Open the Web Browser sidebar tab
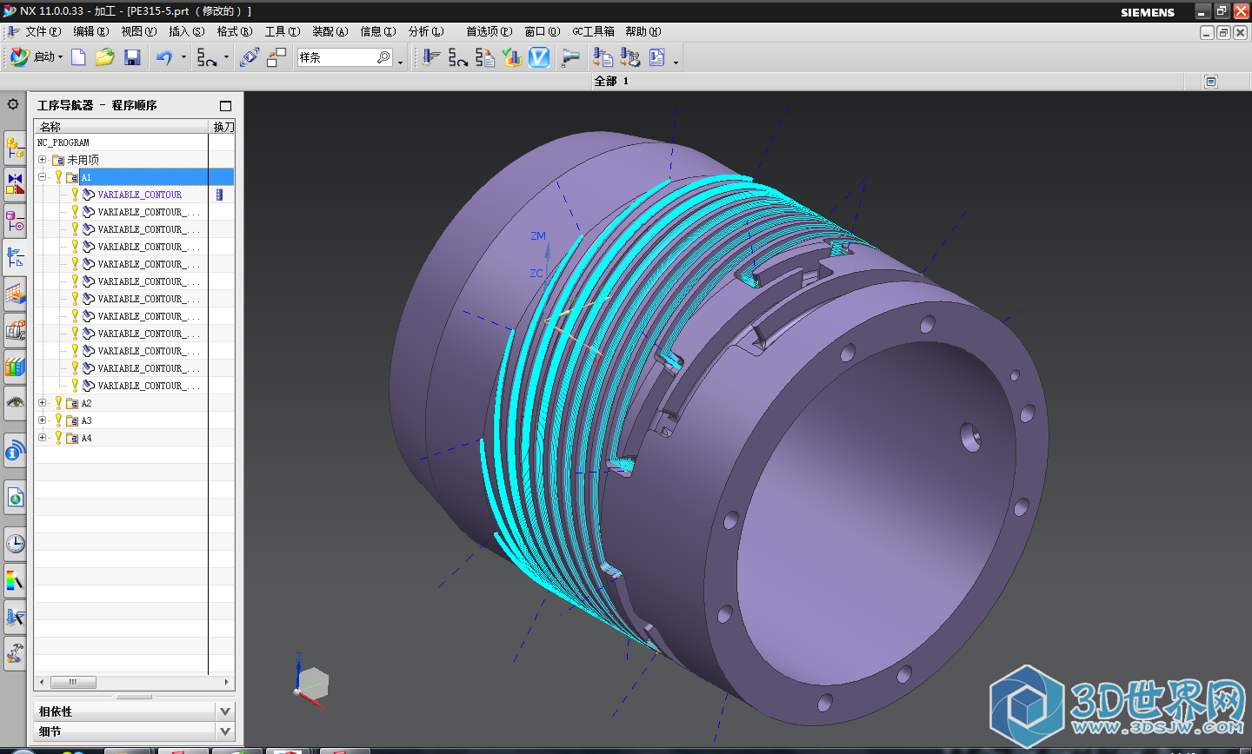 coord(15,498)
